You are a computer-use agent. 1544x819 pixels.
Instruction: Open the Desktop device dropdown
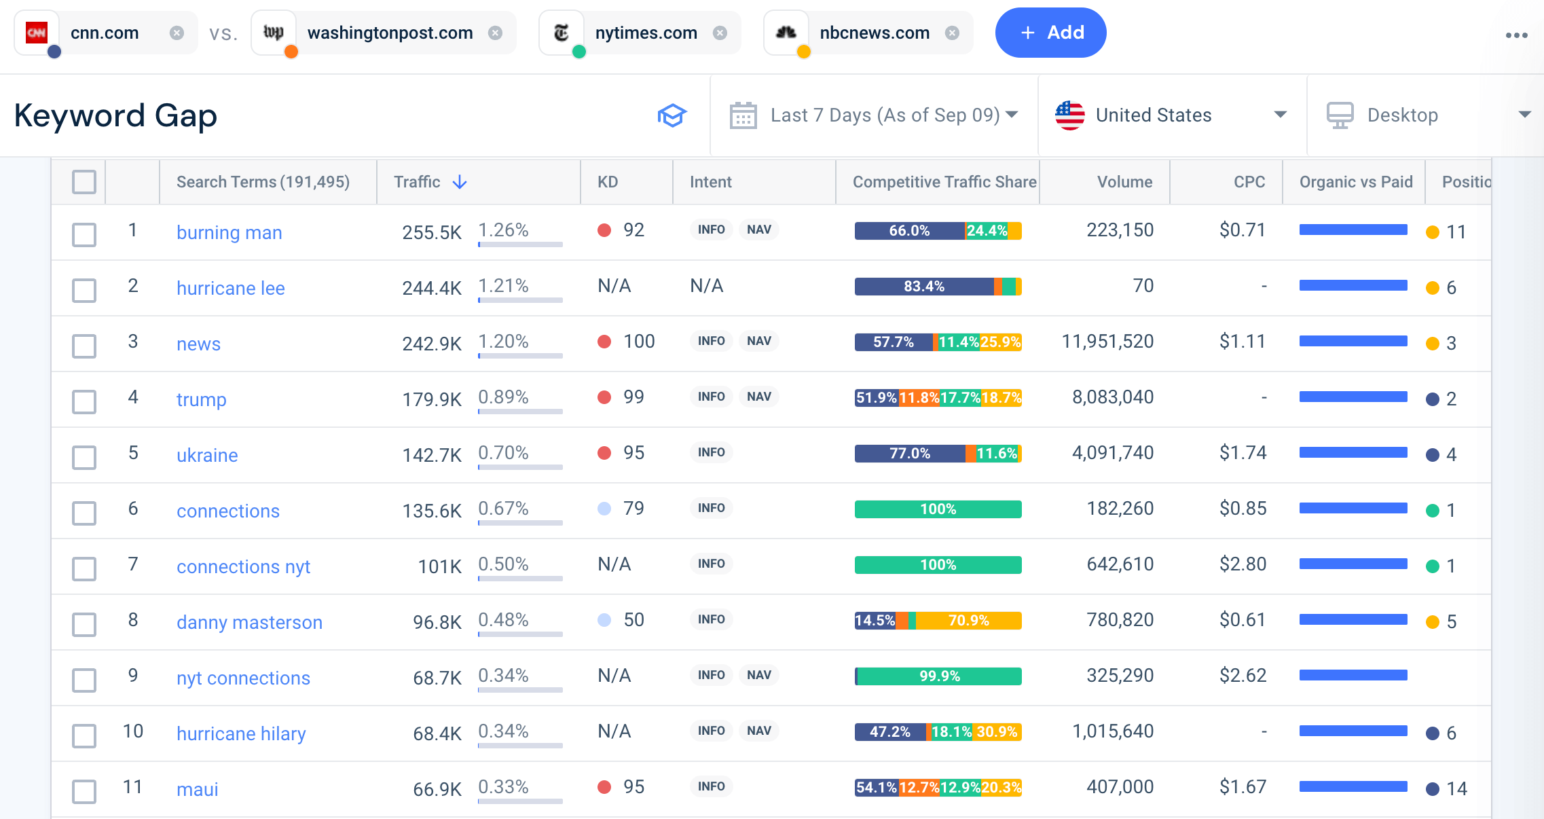point(1526,114)
